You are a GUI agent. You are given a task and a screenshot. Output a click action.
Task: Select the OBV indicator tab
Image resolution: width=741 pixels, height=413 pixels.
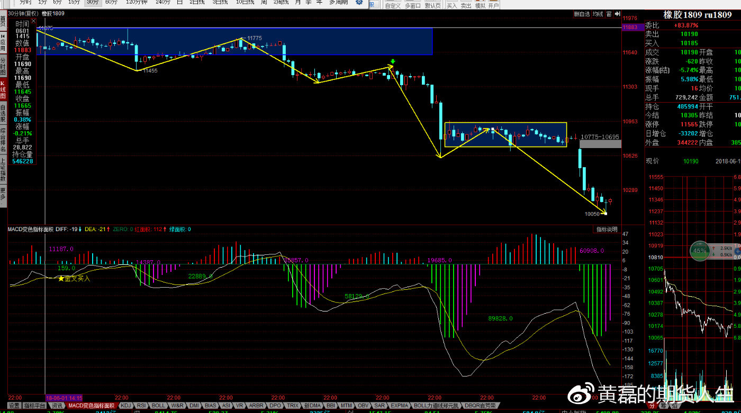click(x=363, y=406)
